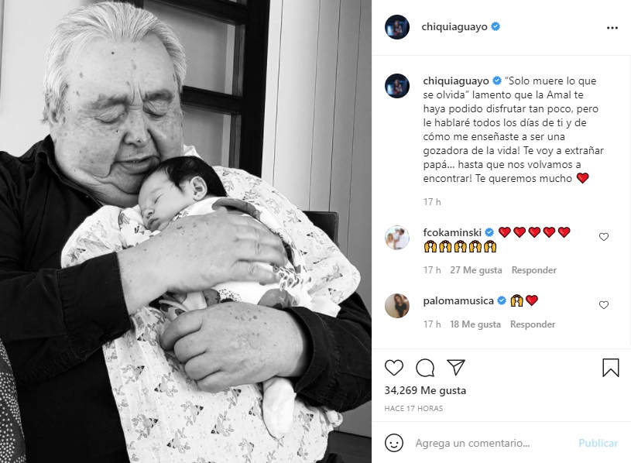631x463 pixels.
Task: Like fcokaminski's comment heart
Action: (604, 237)
